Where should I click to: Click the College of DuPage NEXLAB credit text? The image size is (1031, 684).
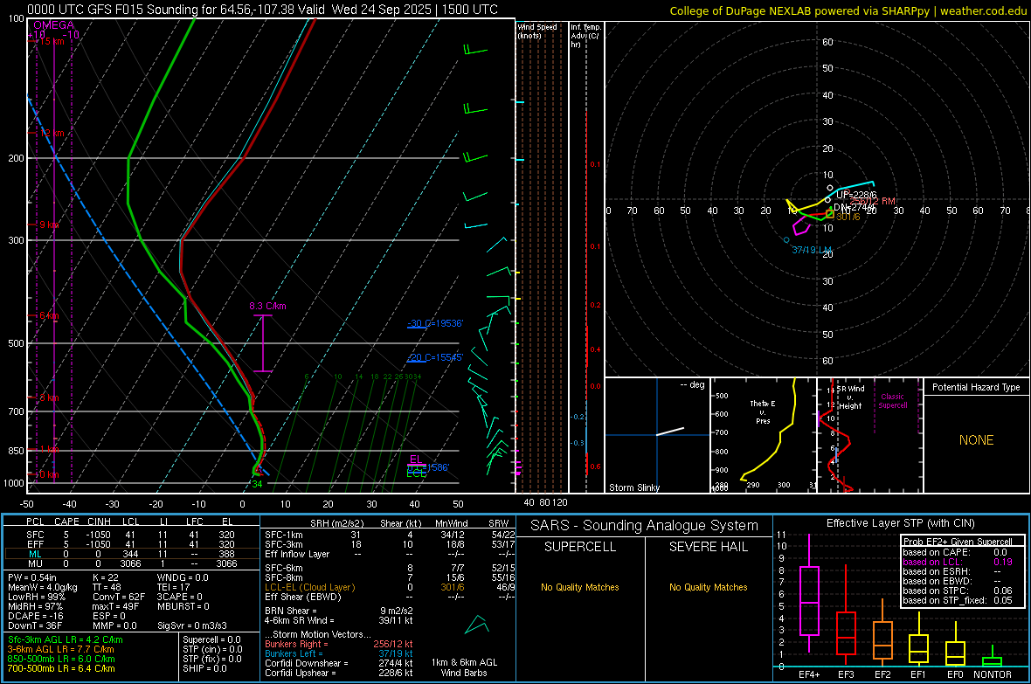coord(848,10)
